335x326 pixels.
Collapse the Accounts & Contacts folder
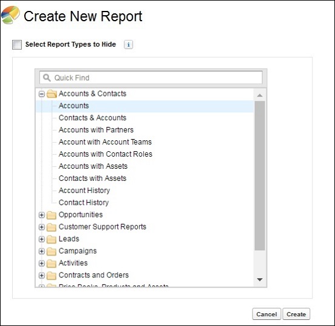(x=42, y=94)
